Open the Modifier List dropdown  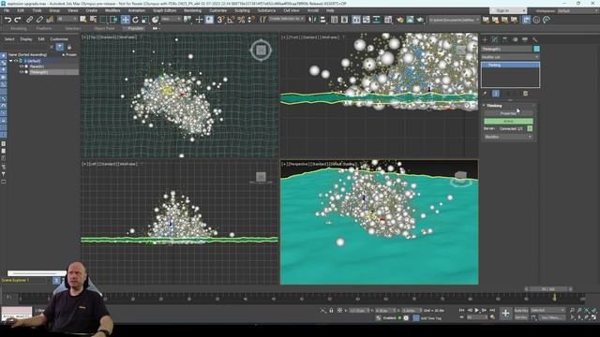pyautogui.click(x=510, y=57)
